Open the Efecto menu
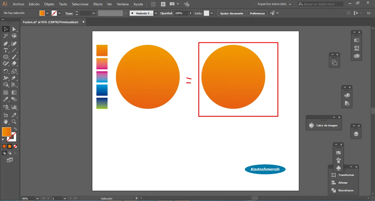Image resolution: width=375 pixels, height=201 pixels. [x=98, y=4]
